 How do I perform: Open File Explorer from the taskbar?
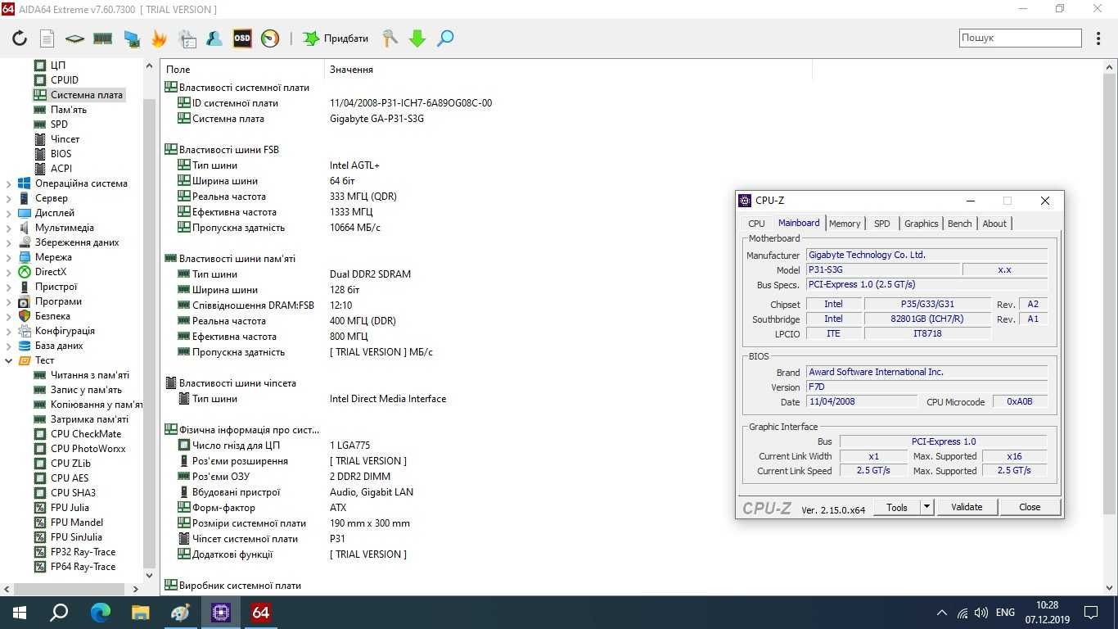(141, 612)
